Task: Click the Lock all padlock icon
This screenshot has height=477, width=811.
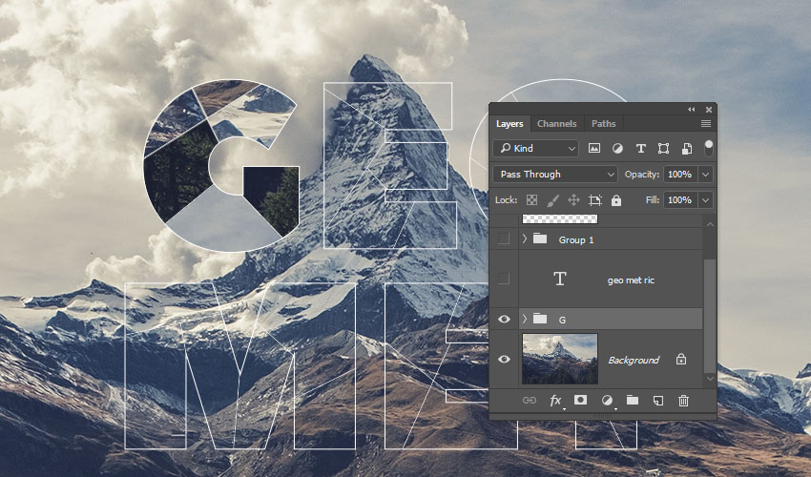Action: 616,200
